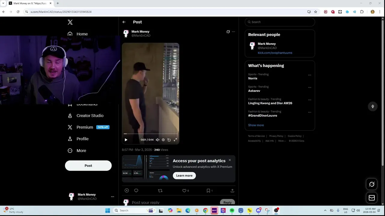385x216 pixels.
Task: Open More menu in sidebar
Action: [x=77, y=151]
